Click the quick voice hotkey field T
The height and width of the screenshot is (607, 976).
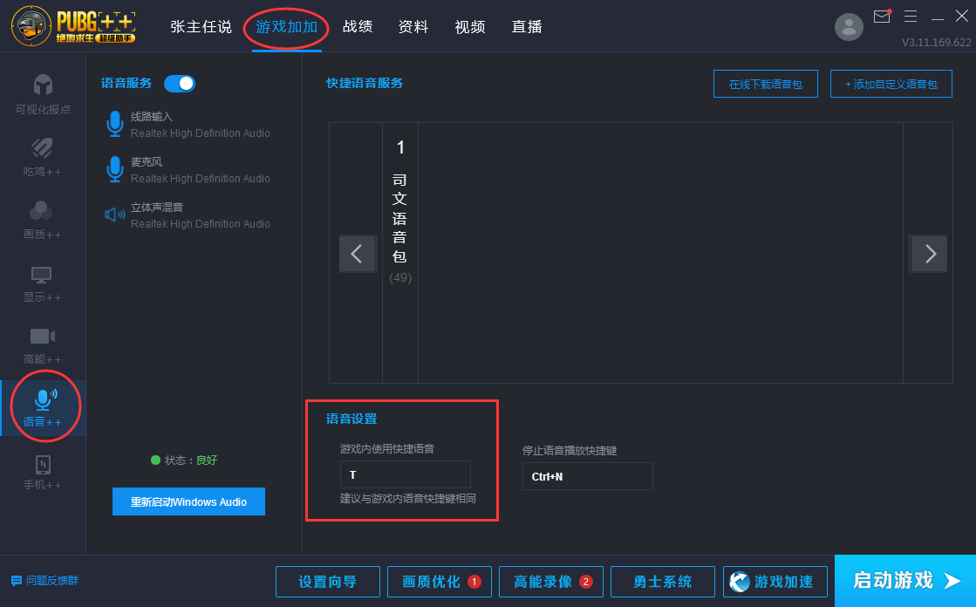point(406,474)
